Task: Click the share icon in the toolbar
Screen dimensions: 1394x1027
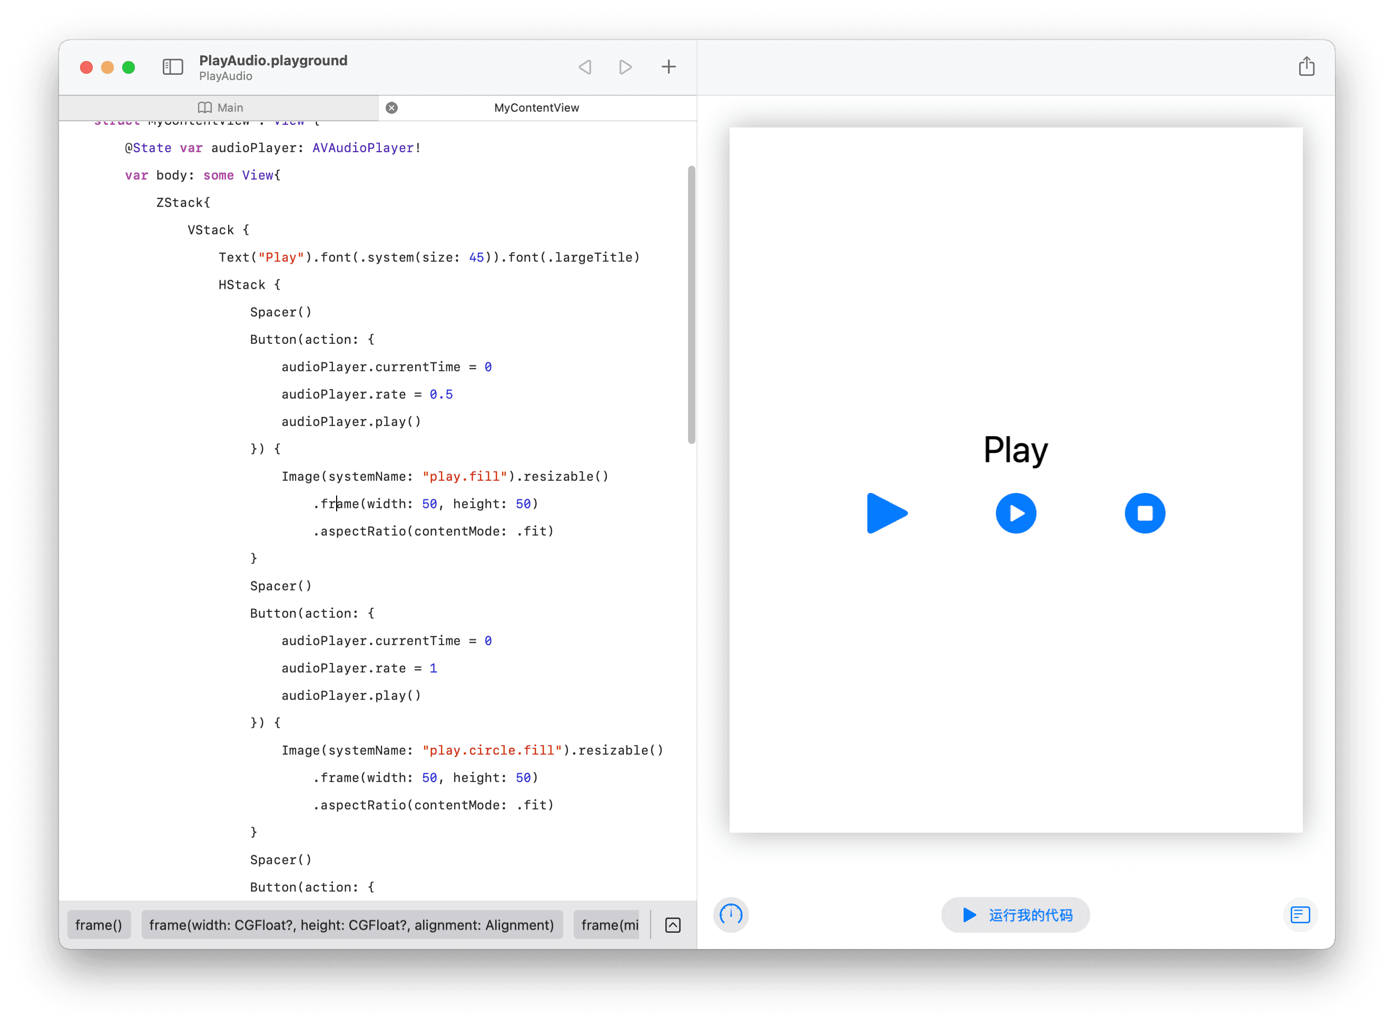Action: pyautogui.click(x=1307, y=66)
